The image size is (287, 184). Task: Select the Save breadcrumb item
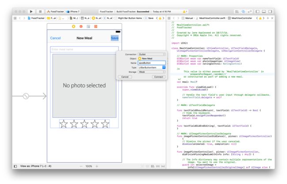click(x=149, y=18)
